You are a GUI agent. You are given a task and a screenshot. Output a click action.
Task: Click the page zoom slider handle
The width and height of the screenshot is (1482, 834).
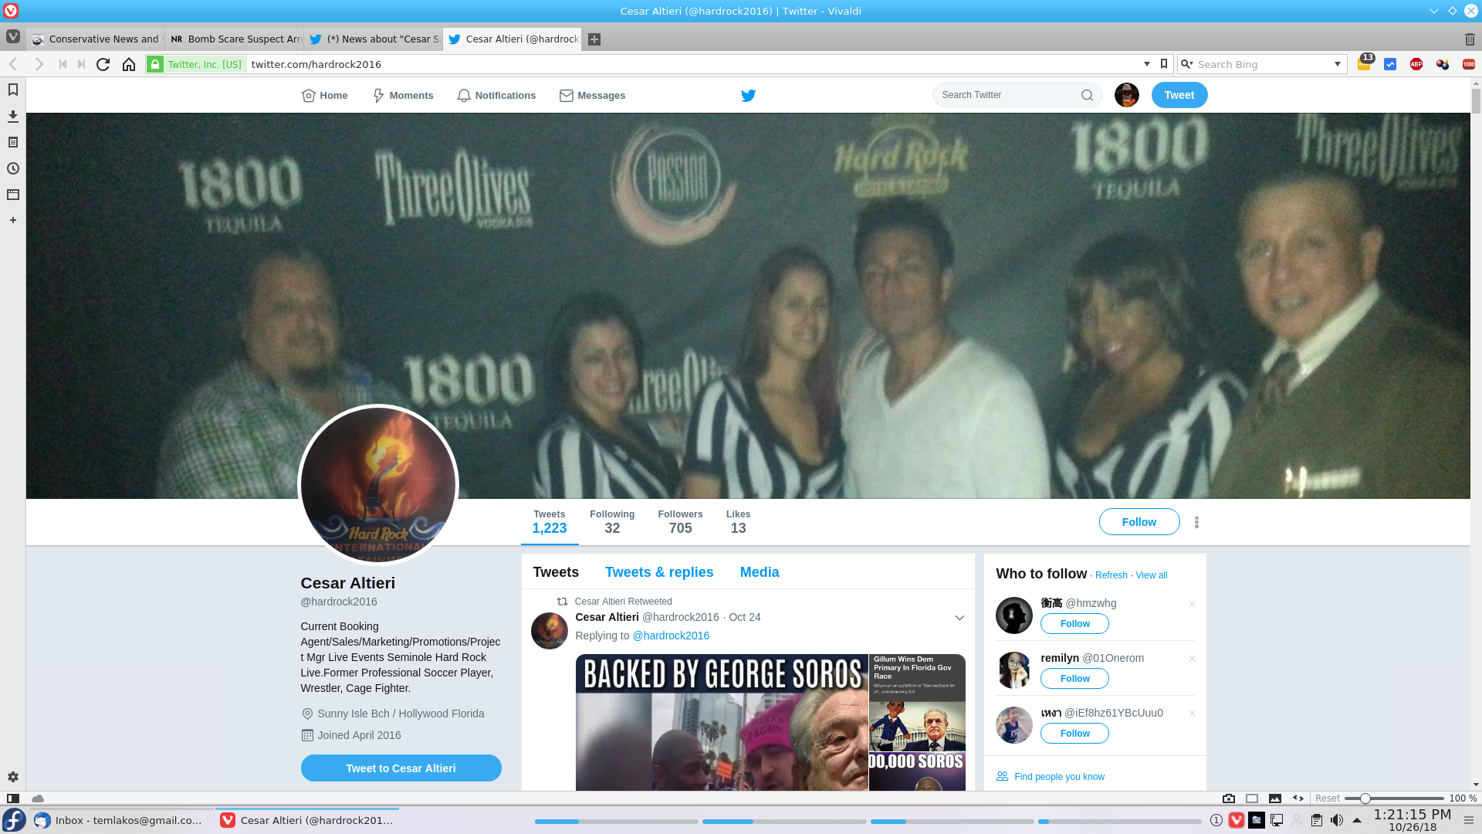pos(1365,798)
